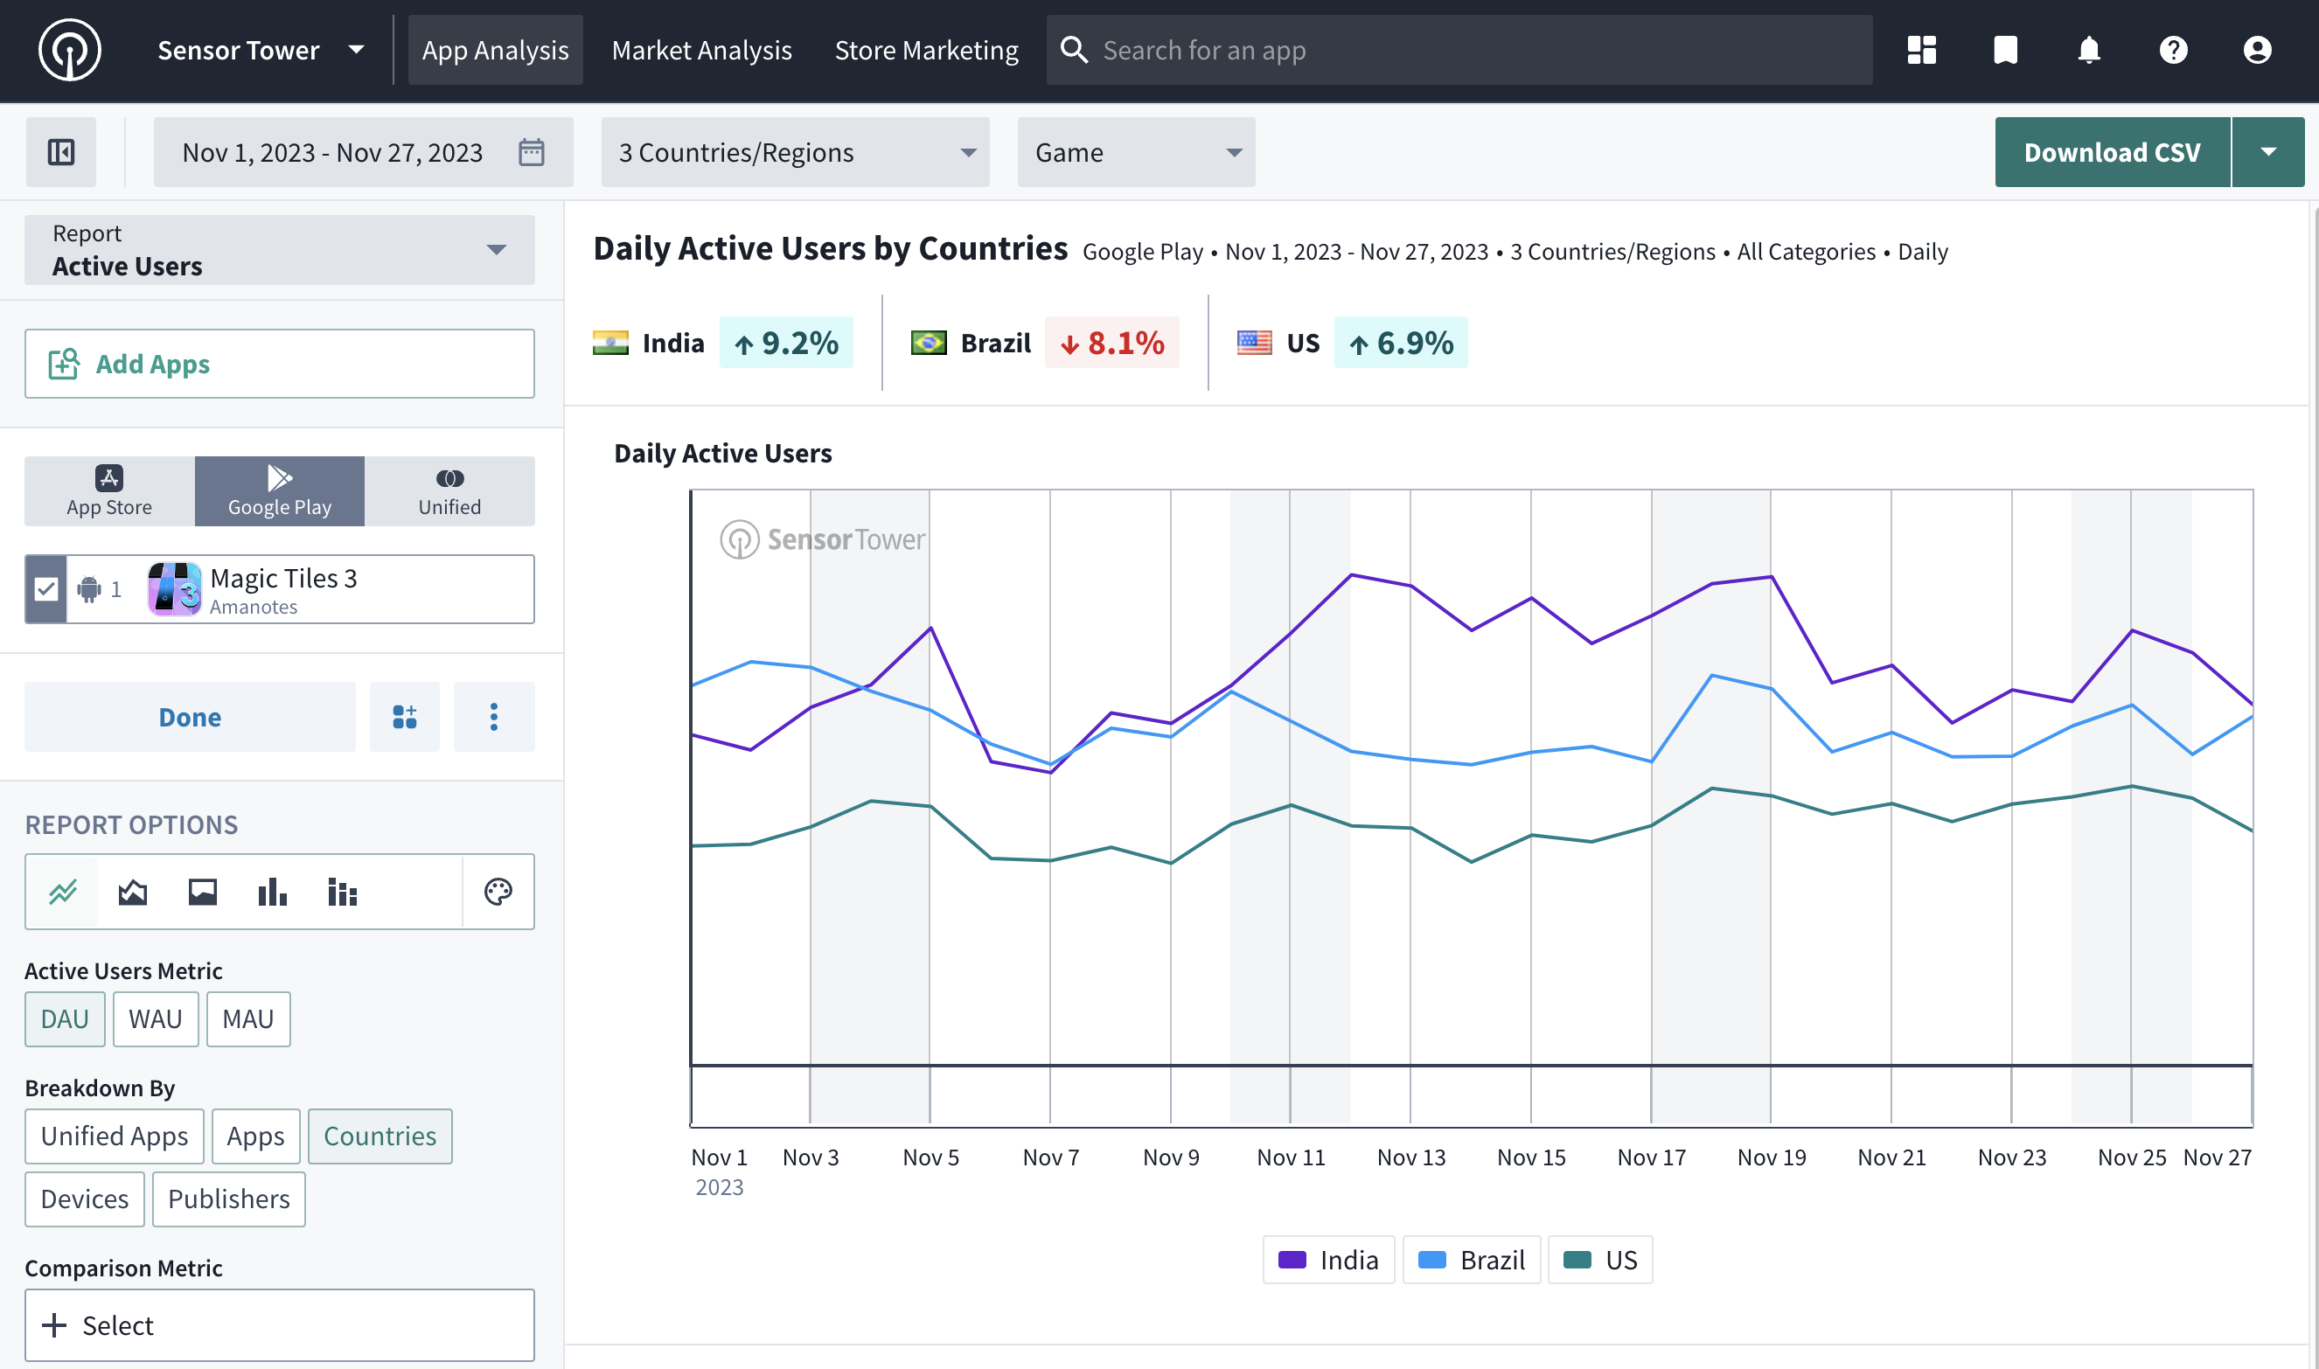Click the help question mark icon
2319x1369 pixels.
click(2173, 50)
